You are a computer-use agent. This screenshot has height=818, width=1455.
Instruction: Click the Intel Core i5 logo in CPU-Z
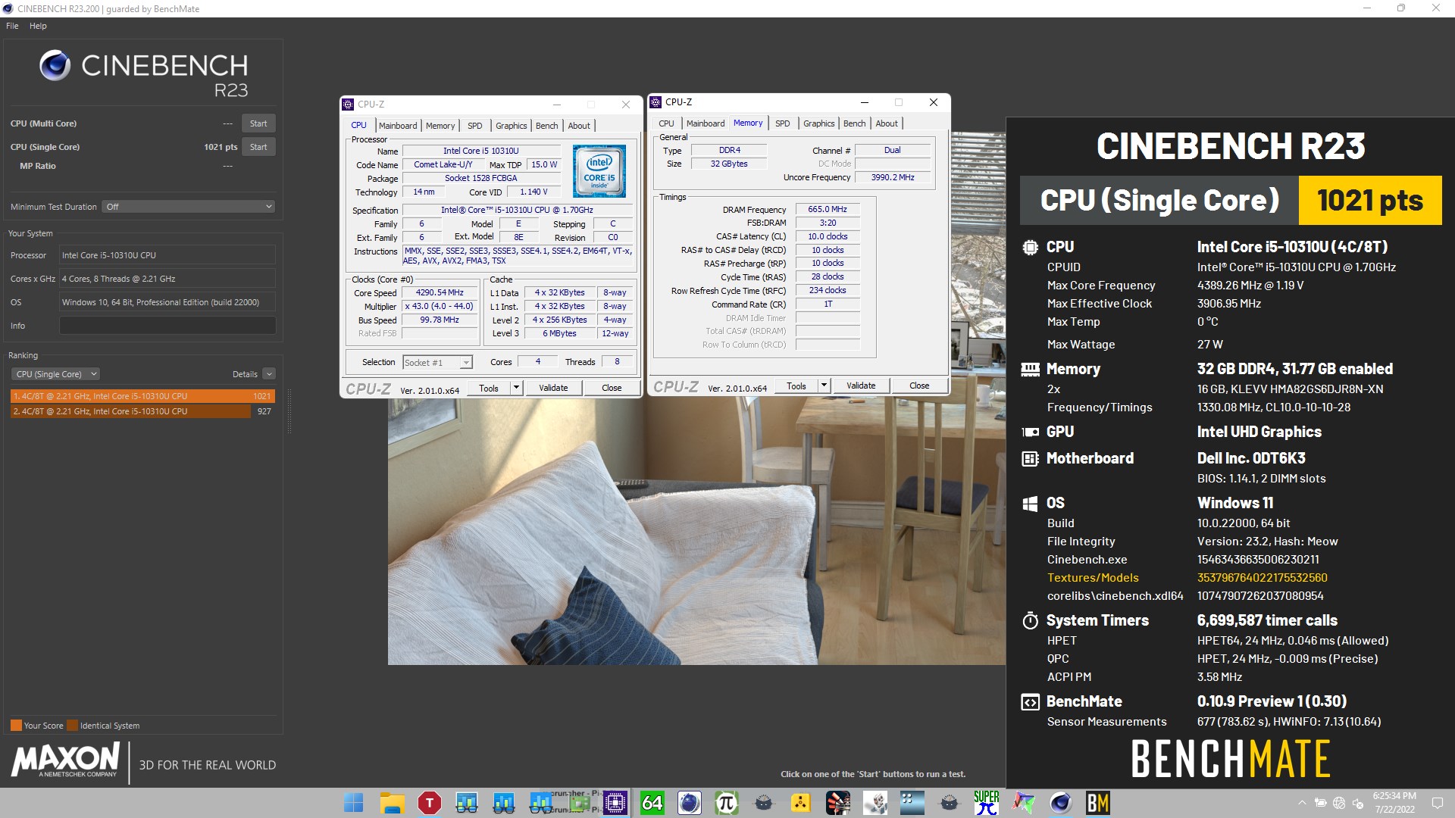(599, 171)
